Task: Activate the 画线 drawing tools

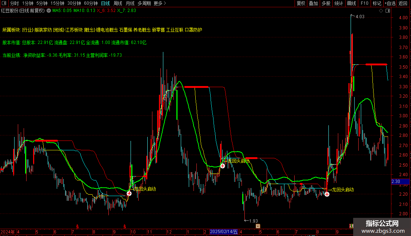Action: [351, 3]
